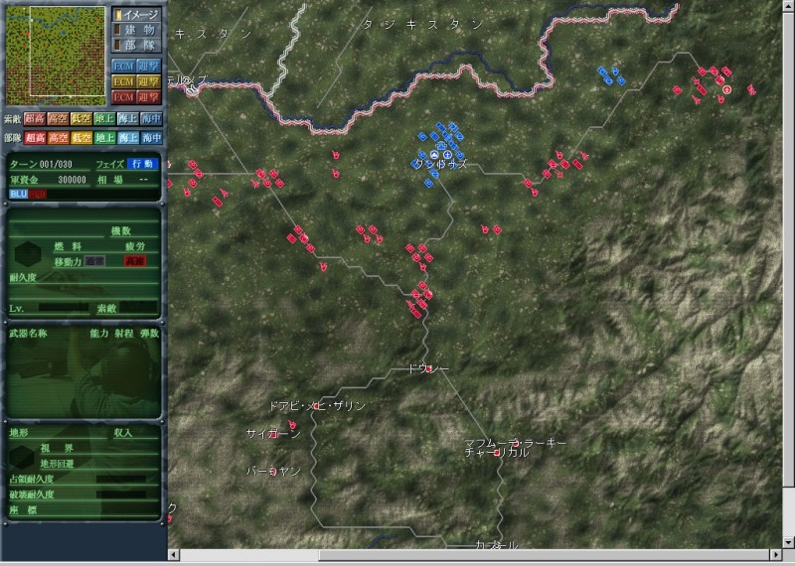
Task: Toggle the イメージ minimap display mode
Action: (x=136, y=14)
